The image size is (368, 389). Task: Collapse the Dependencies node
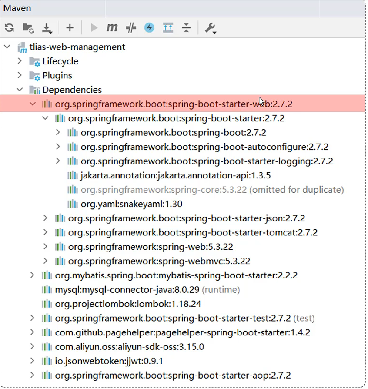click(x=20, y=89)
